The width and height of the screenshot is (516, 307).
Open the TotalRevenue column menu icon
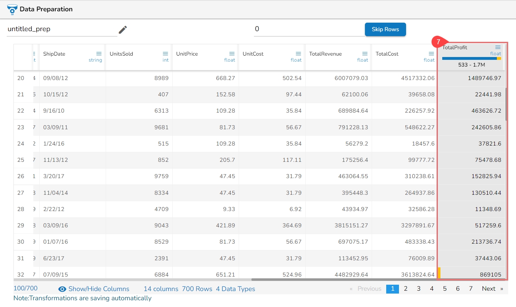tap(365, 54)
